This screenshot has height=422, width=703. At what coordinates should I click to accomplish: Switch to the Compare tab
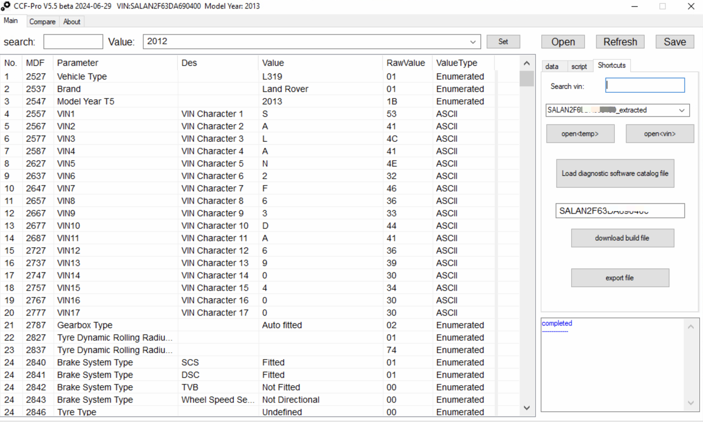pyautogui.click(x=42, y=21)
